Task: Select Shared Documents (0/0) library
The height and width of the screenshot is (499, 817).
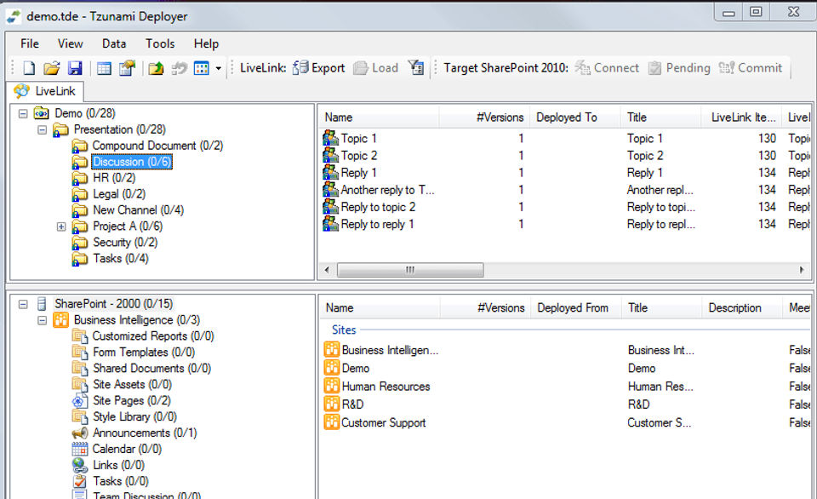Action: click(x=151, y=369)
